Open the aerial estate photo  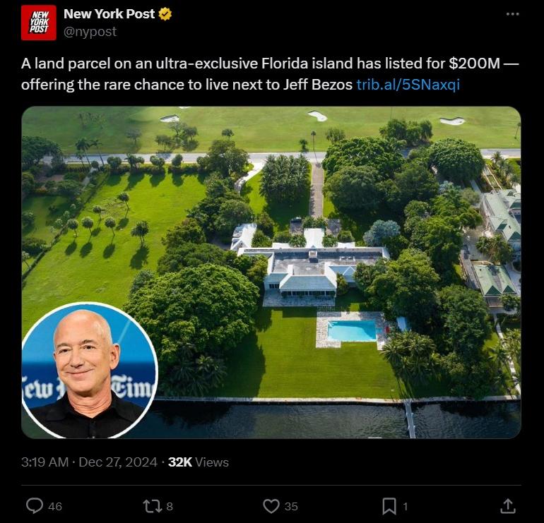coord(271,272)
